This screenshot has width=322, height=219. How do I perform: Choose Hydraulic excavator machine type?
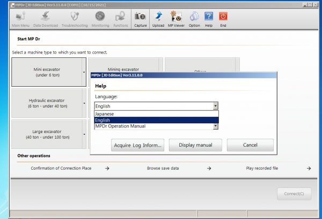tap(47, 103)
